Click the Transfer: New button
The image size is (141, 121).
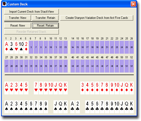pos(18,18)
